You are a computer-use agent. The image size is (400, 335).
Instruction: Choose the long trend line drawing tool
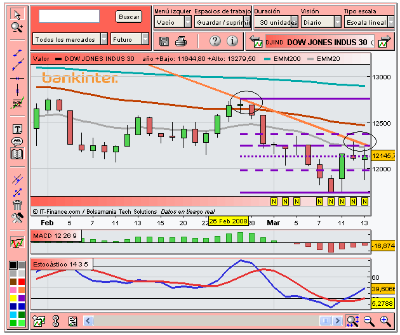click(x=18, y=65)
